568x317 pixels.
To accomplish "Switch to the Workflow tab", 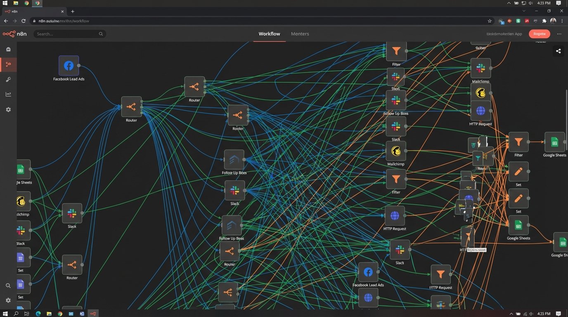I will point(269,34).
